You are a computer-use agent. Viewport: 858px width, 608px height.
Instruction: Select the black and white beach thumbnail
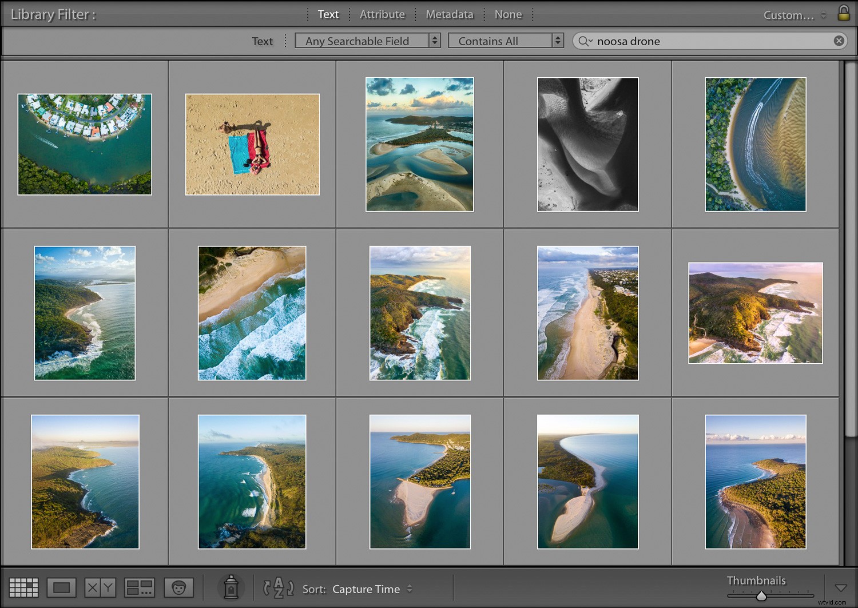click(587, 144)
